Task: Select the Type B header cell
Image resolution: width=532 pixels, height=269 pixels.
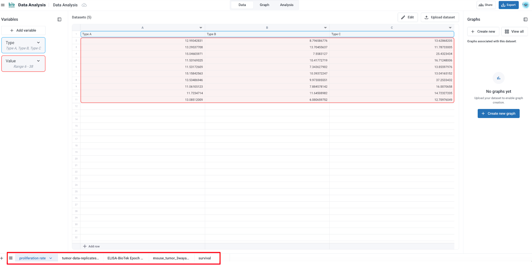Action: (x=267, y=34)
